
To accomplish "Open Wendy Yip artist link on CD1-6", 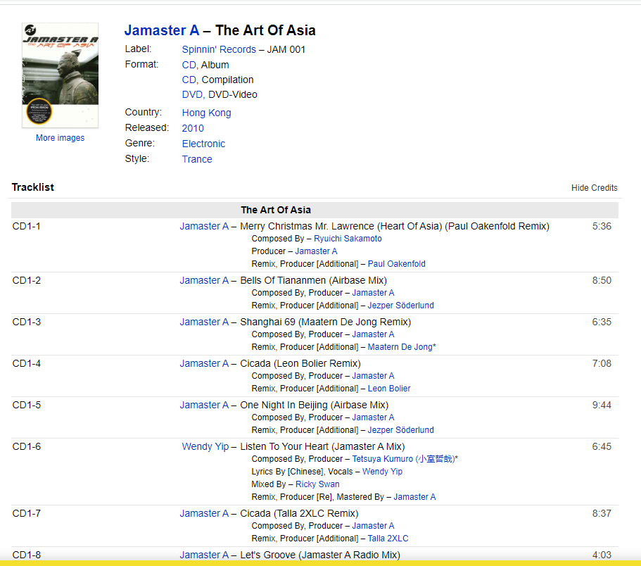I will 205,446.
